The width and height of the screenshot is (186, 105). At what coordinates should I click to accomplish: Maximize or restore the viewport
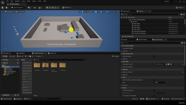pyautogui.click(x=118, y=12)
